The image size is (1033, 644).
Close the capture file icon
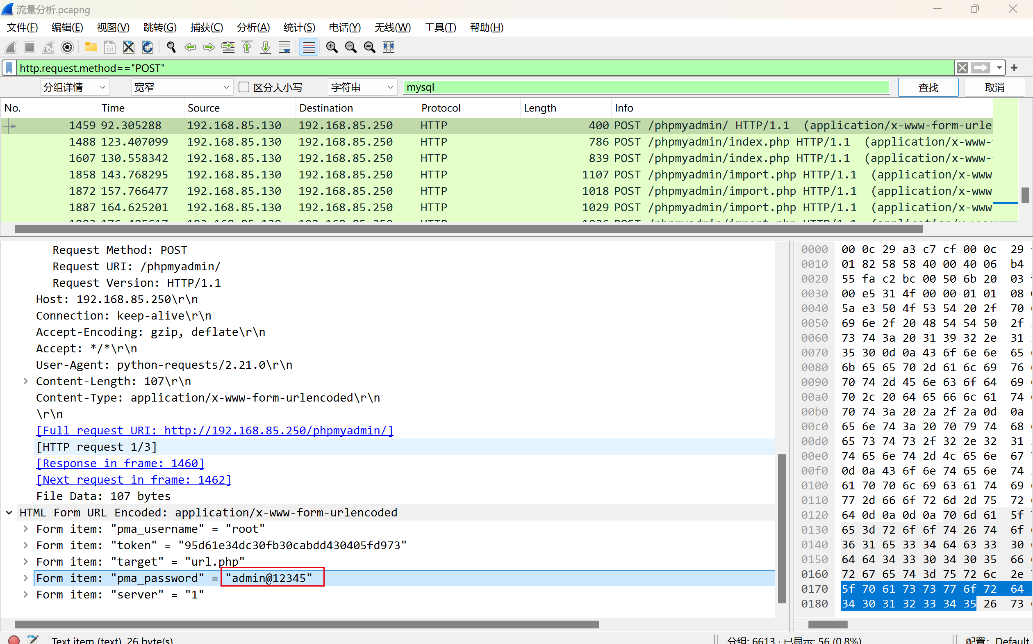click(128, 47)
